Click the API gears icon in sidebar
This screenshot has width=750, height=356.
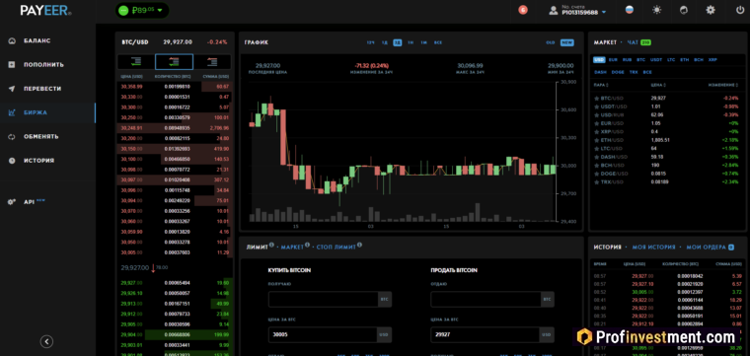pos(13,202)
